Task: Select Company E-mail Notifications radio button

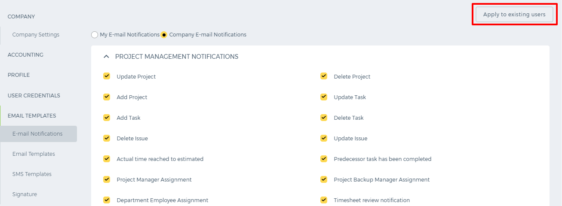Action: pyautogui.click(x=164, y=35)
